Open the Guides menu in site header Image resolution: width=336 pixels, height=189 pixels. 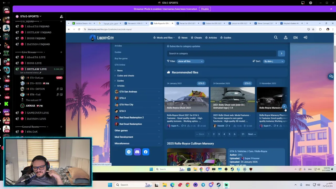coord(226,38)
